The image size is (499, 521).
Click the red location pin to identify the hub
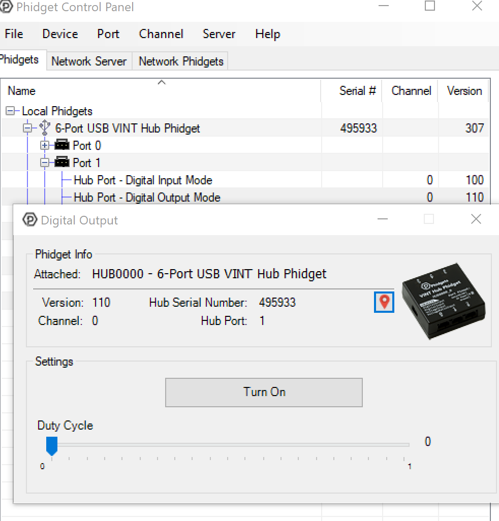click(384, 302)
